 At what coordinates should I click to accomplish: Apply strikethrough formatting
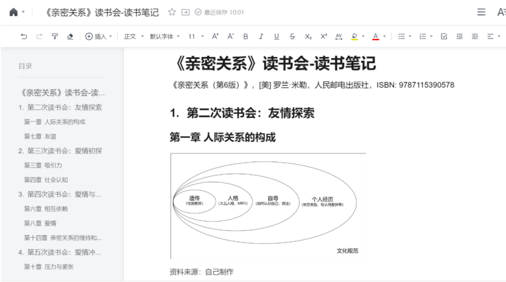292,36
